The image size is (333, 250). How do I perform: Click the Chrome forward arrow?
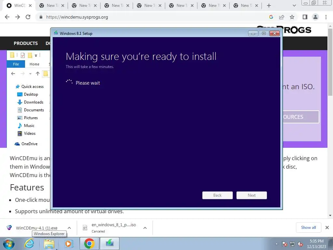[18, 17]
